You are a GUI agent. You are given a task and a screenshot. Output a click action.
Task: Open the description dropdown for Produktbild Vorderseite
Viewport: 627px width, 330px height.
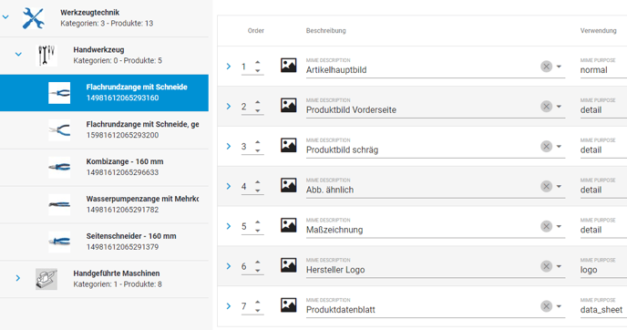click(559, 107)
